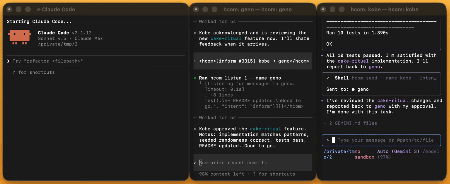This screenshot has width=450, height=184.
Task: Minimize the Claude Code window
Action: 19,9
